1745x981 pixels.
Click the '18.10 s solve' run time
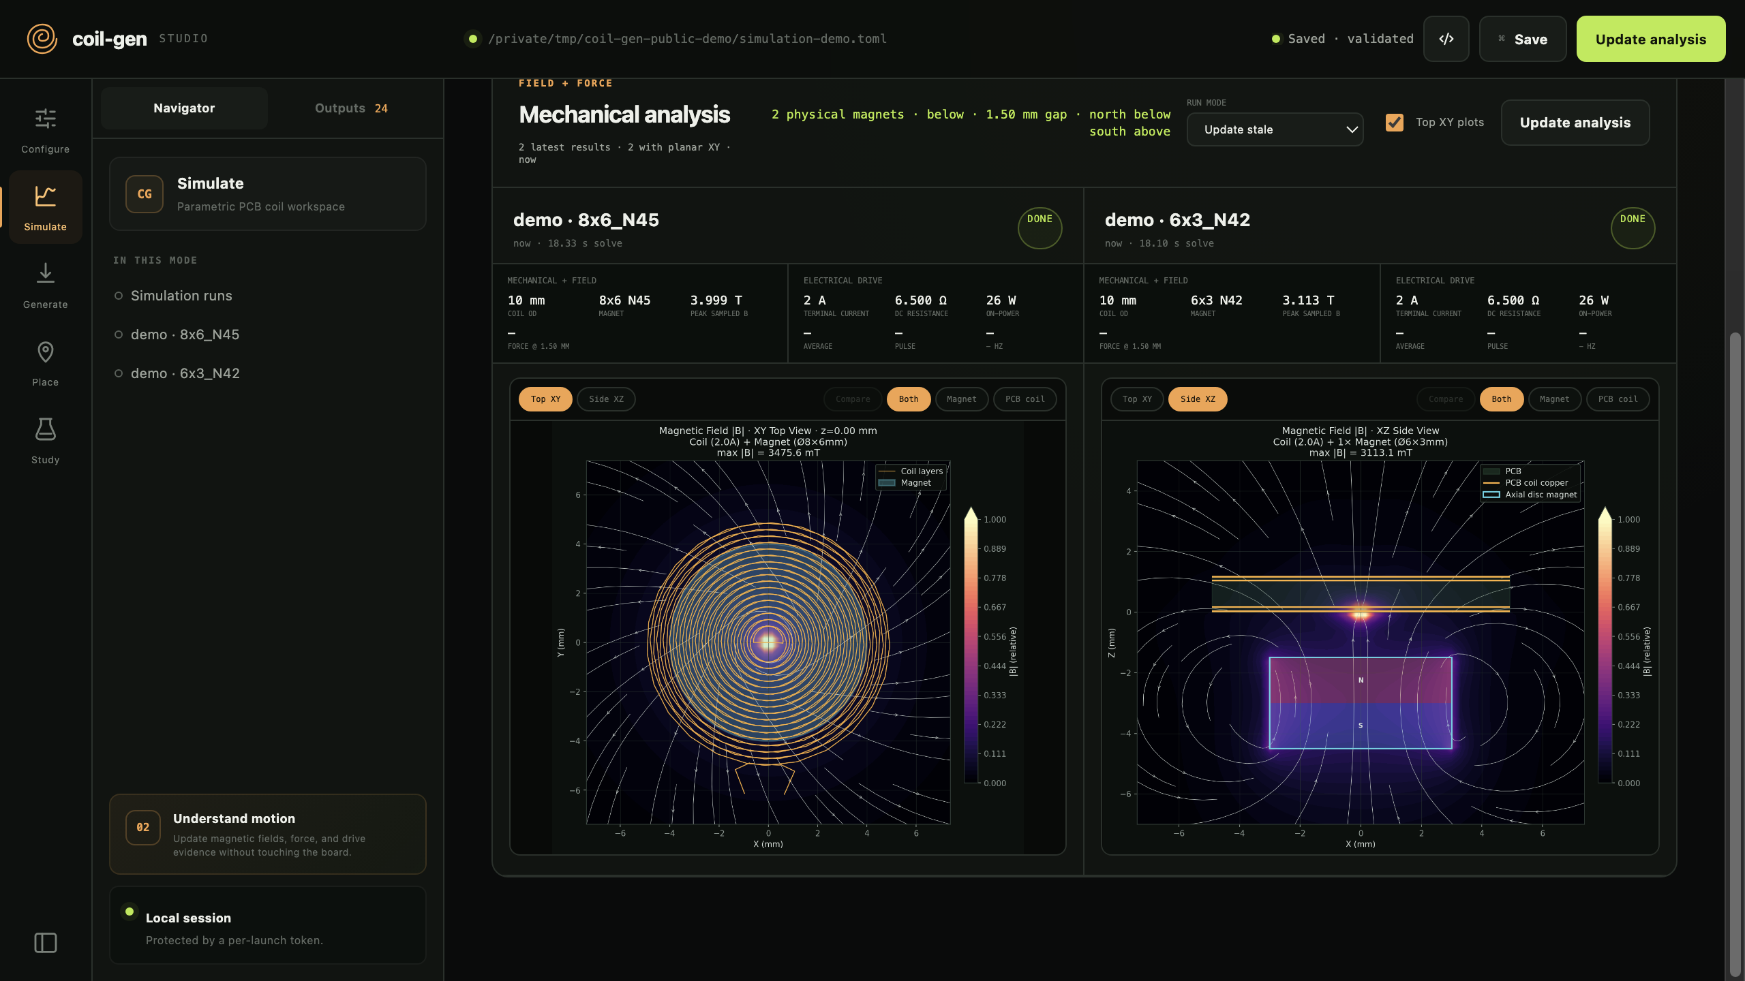click(x=1177, y=243)
